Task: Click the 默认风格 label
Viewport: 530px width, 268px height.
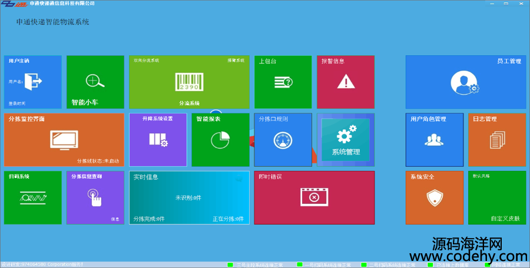Action: click(x=481, y=176)
